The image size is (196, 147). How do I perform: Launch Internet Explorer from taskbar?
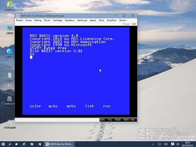pos(24,144)
